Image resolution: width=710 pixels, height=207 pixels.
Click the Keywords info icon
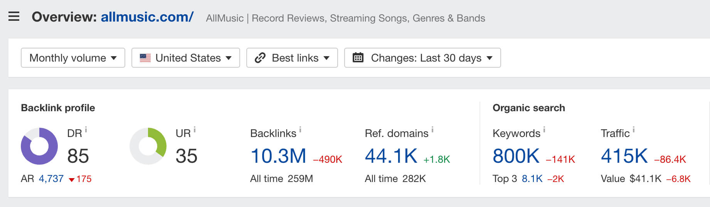tap(544, 130)
